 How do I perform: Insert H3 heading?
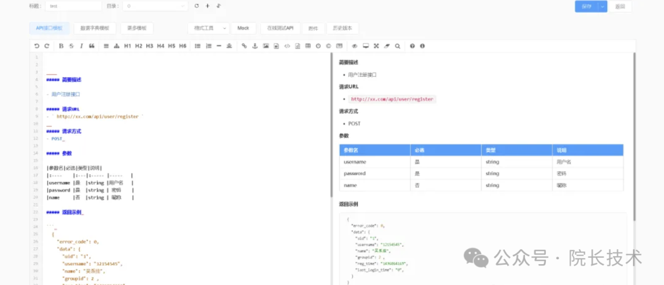[149, 46]
